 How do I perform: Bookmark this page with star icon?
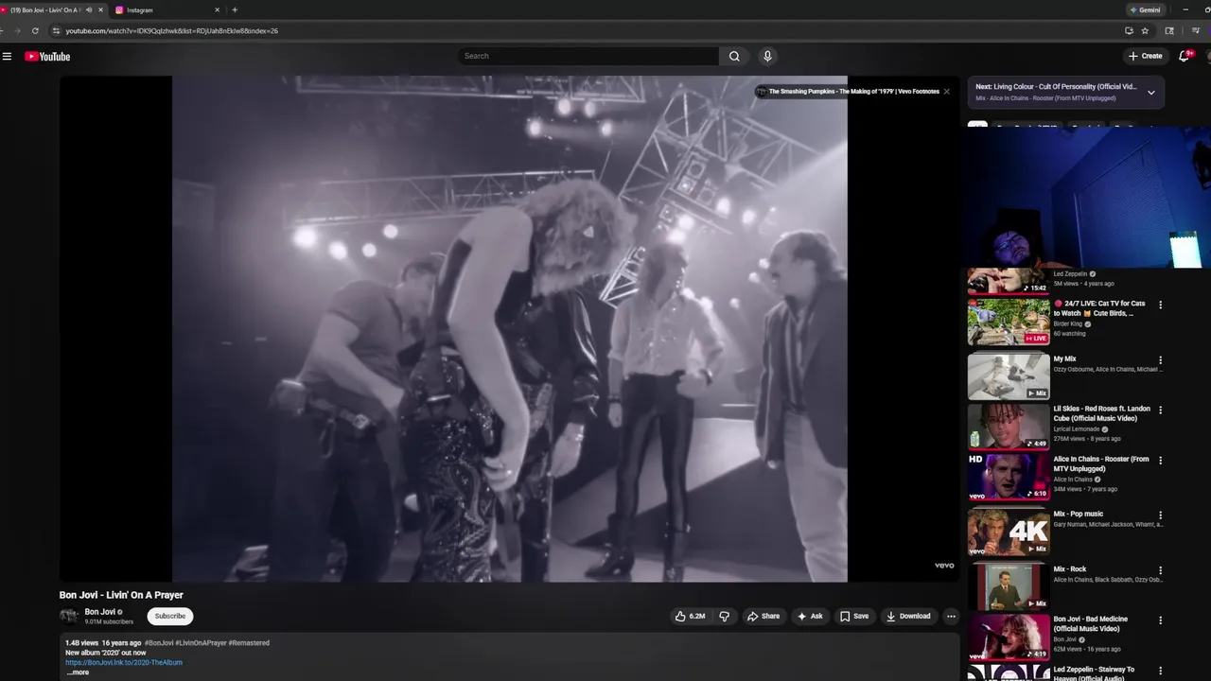pyautogui.click(x=1145, y=30)
